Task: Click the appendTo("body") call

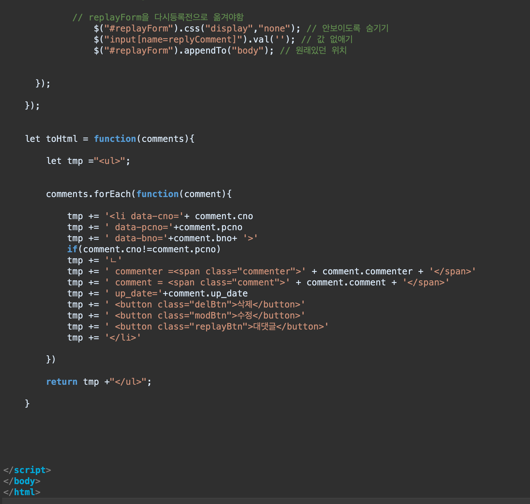Action: point(226,51)
